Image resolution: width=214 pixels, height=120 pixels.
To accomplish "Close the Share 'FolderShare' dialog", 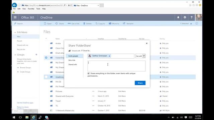I will pos(146,43).
